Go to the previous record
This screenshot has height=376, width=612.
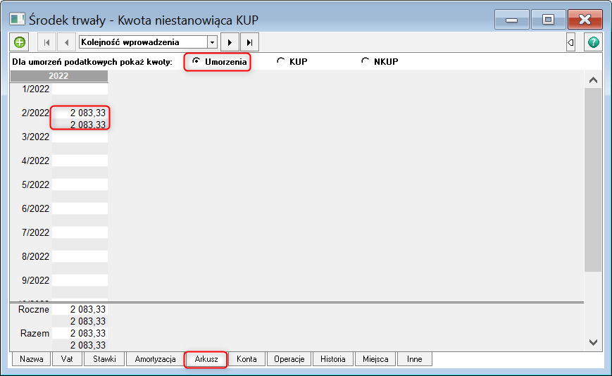tap(66, 42)
